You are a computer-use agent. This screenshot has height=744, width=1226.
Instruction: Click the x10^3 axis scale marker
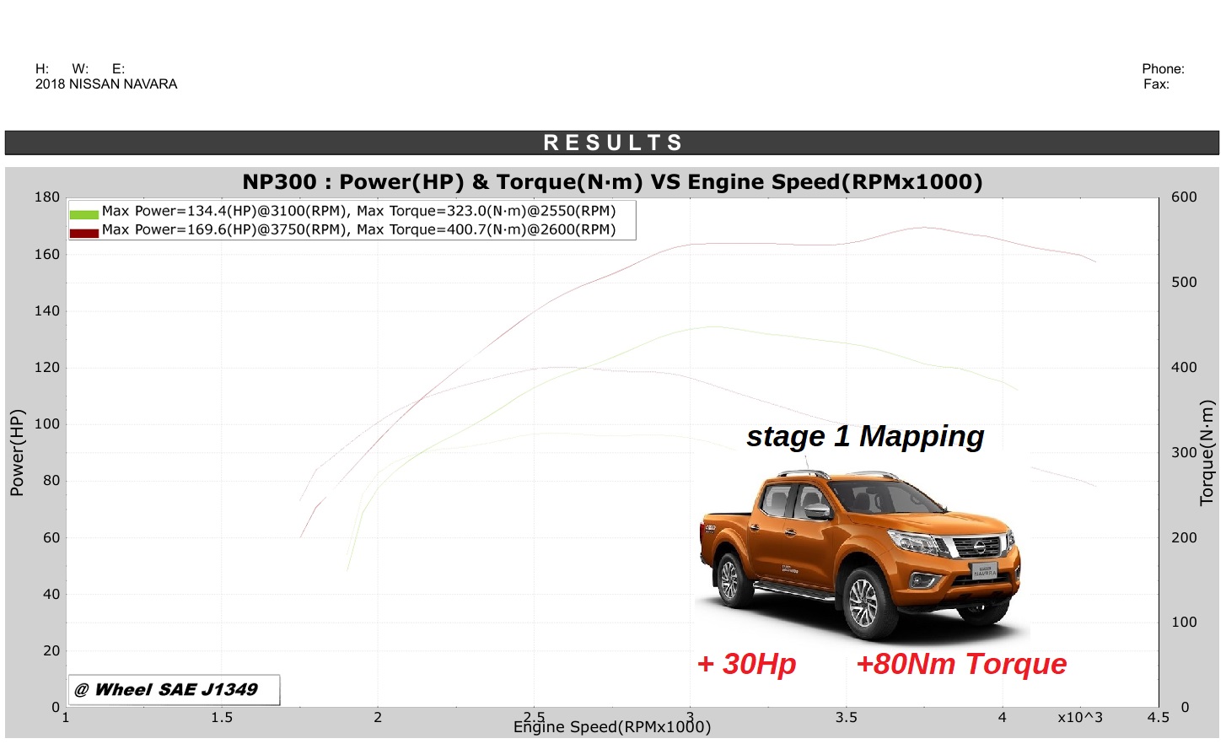tap(1080, 717)
